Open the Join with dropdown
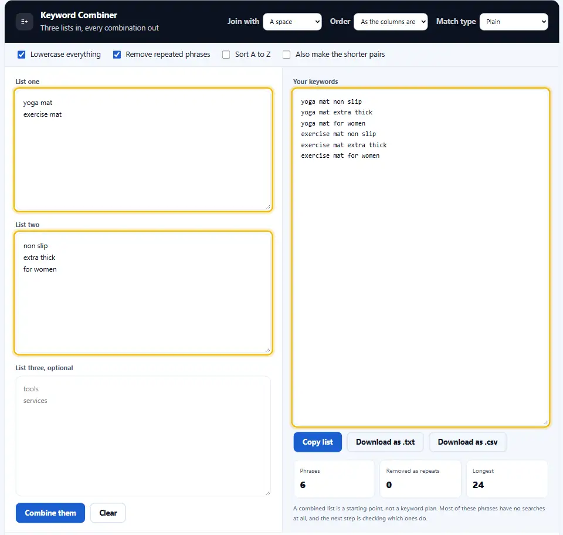563x535 pixels. (x=292, y=22)
